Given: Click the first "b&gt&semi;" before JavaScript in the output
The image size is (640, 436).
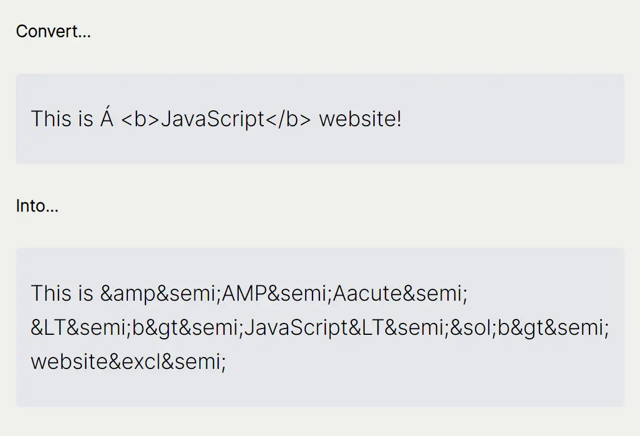Looking at the screenshot, I should pyautogui.click(x=188, y=328).
